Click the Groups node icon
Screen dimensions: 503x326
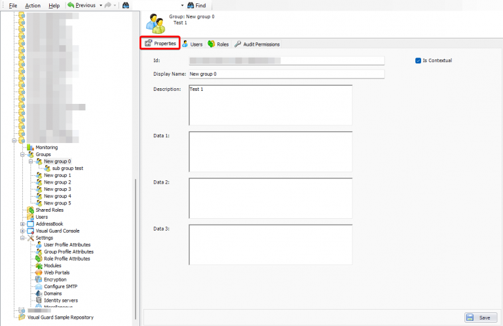pos(31,154)
